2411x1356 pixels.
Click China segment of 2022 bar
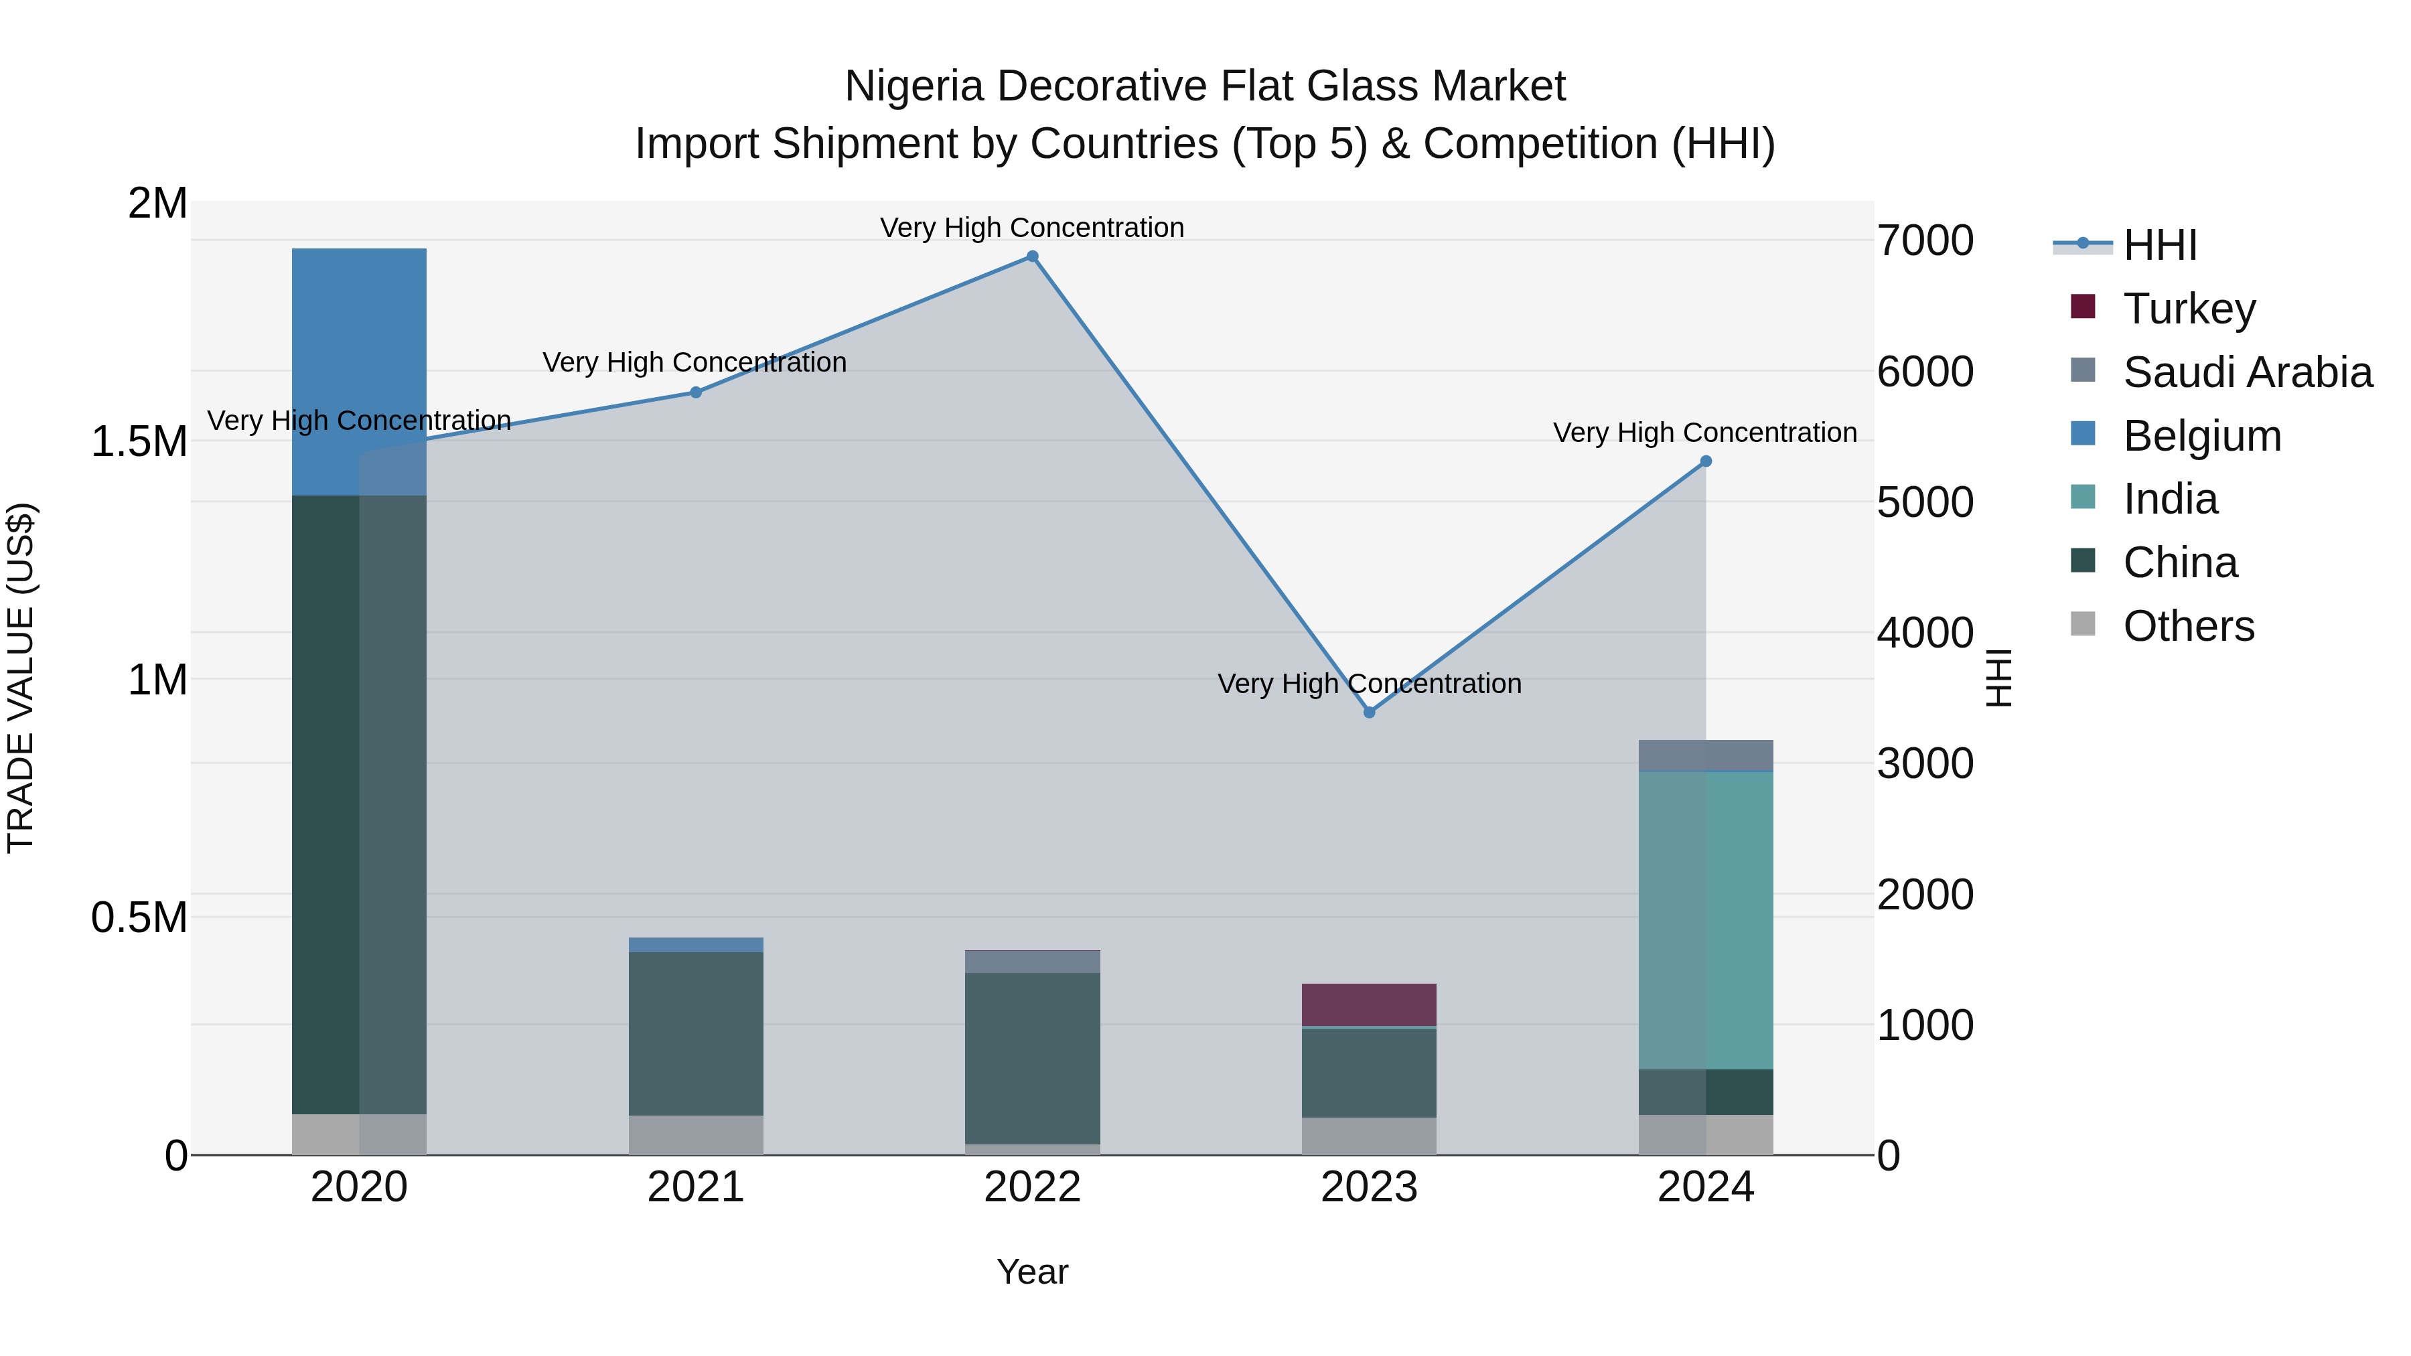click(x=1032, y=1059)
